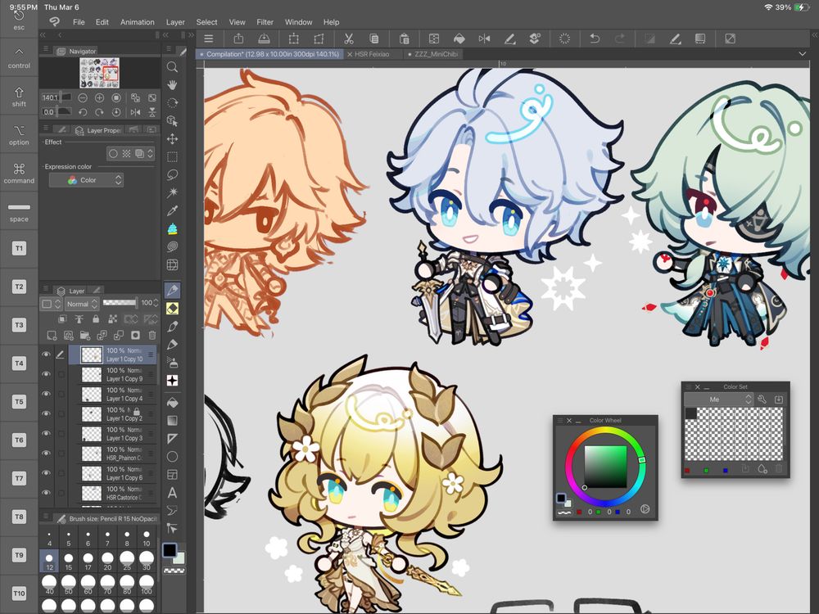Click Zoom in in Navigator

pyautogui.click(x=99, y=97)
